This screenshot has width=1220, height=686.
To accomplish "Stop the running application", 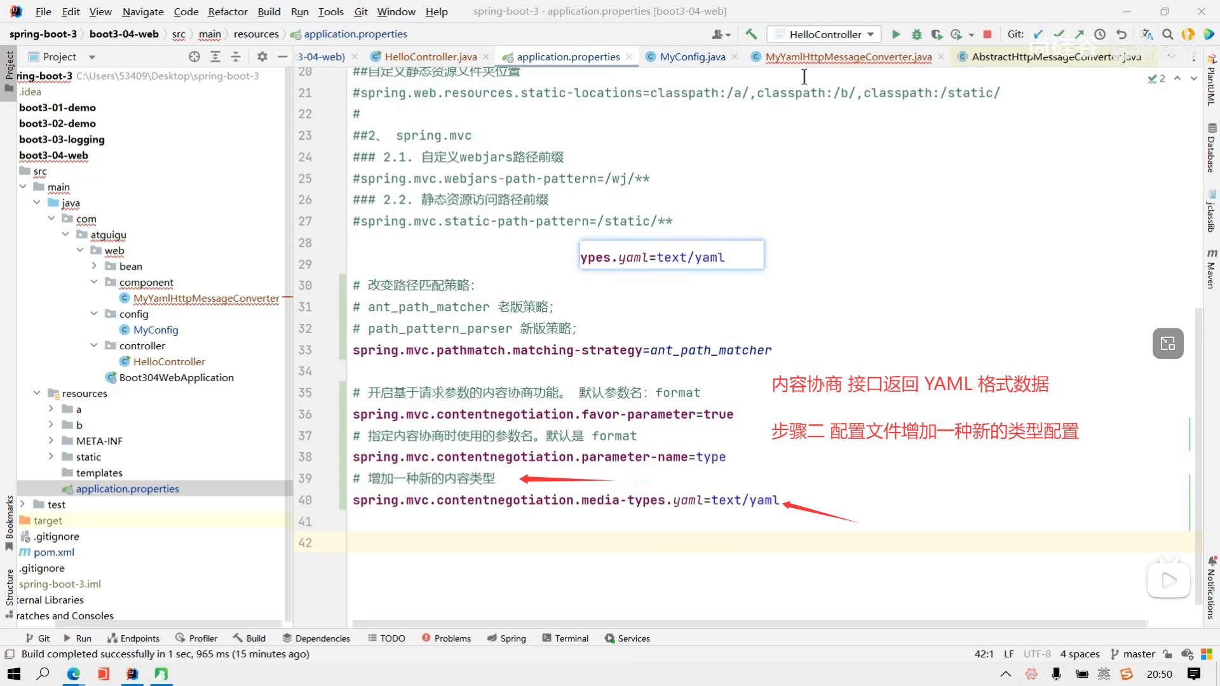I will coord(987,34).
